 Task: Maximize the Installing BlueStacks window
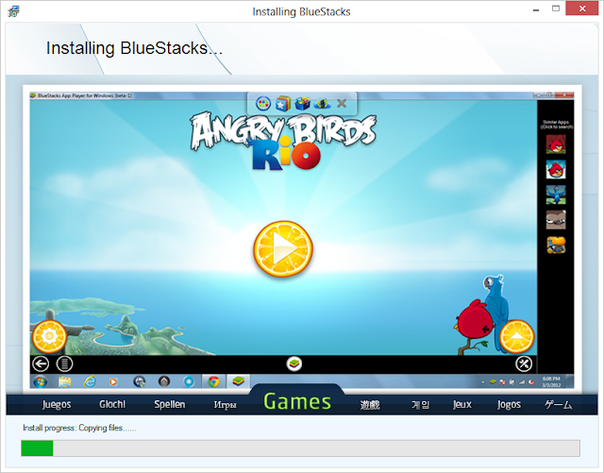[x=556, y=8]
